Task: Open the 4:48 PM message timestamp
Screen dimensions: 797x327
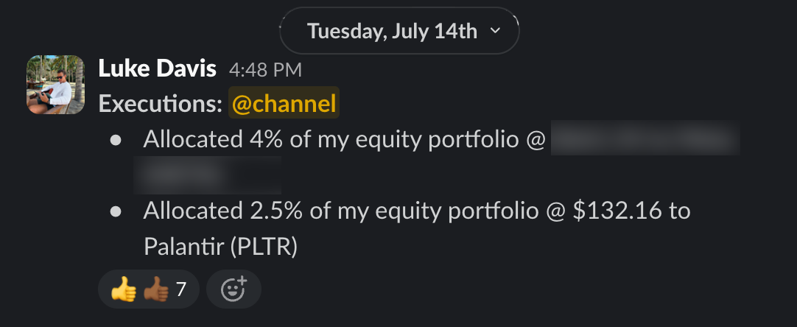Action: point(265,70)
